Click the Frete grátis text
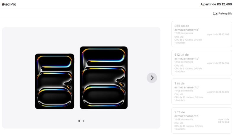The width and height of the screenshot is (234, 135). pos(225,13)
